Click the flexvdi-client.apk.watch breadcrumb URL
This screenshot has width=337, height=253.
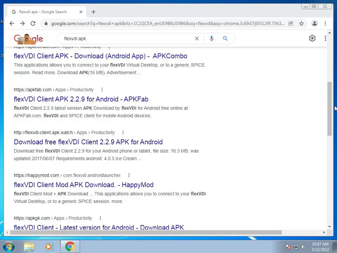(x=43, y=132)
